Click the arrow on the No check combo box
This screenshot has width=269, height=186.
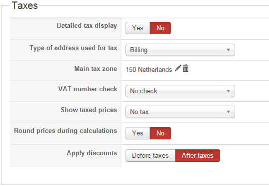pos(228,91)
